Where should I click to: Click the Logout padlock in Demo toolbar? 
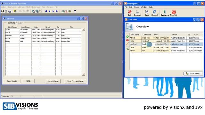(x=137, y=13)
